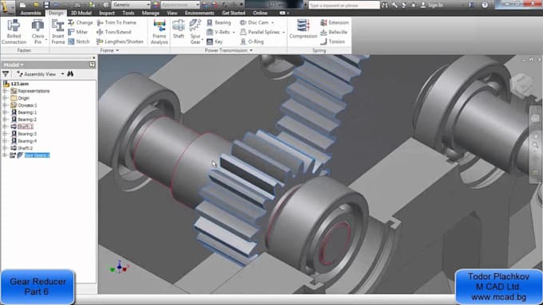Pick the Notch tool
Viewport: 543px width, 305px height.
[x=79, y=41]
